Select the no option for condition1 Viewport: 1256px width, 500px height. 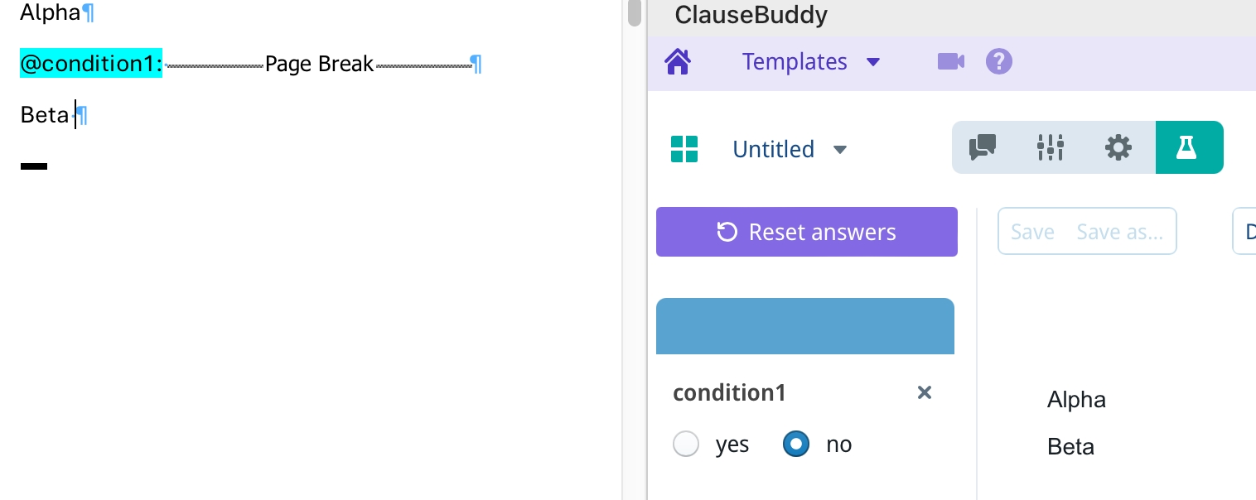click(796, 445)
